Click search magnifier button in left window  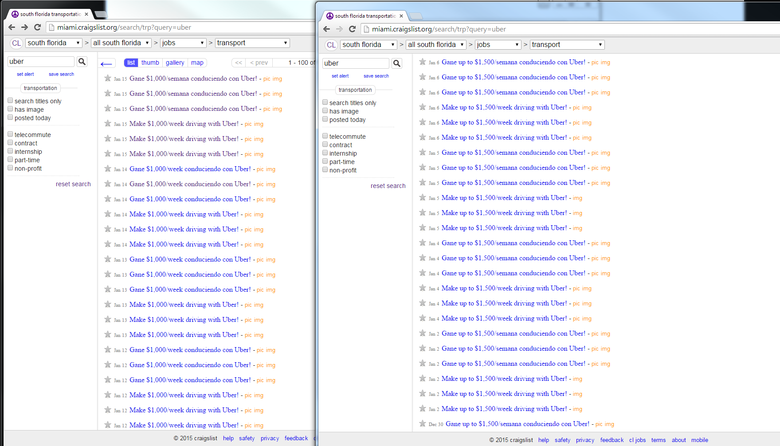pos(82,62)
